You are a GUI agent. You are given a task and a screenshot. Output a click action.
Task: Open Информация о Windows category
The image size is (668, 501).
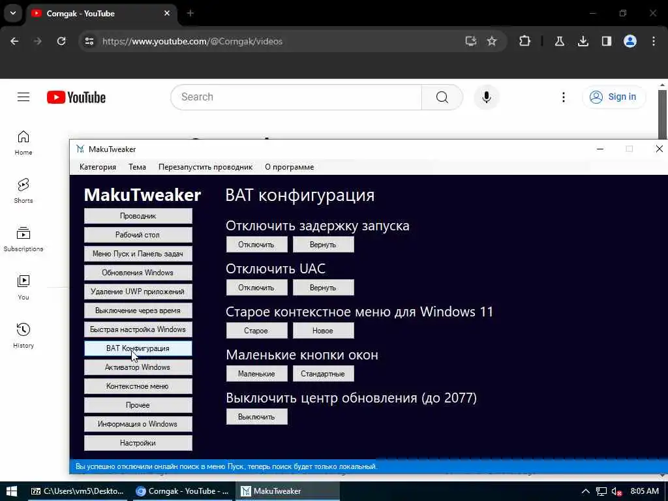[x=138, y=424]
